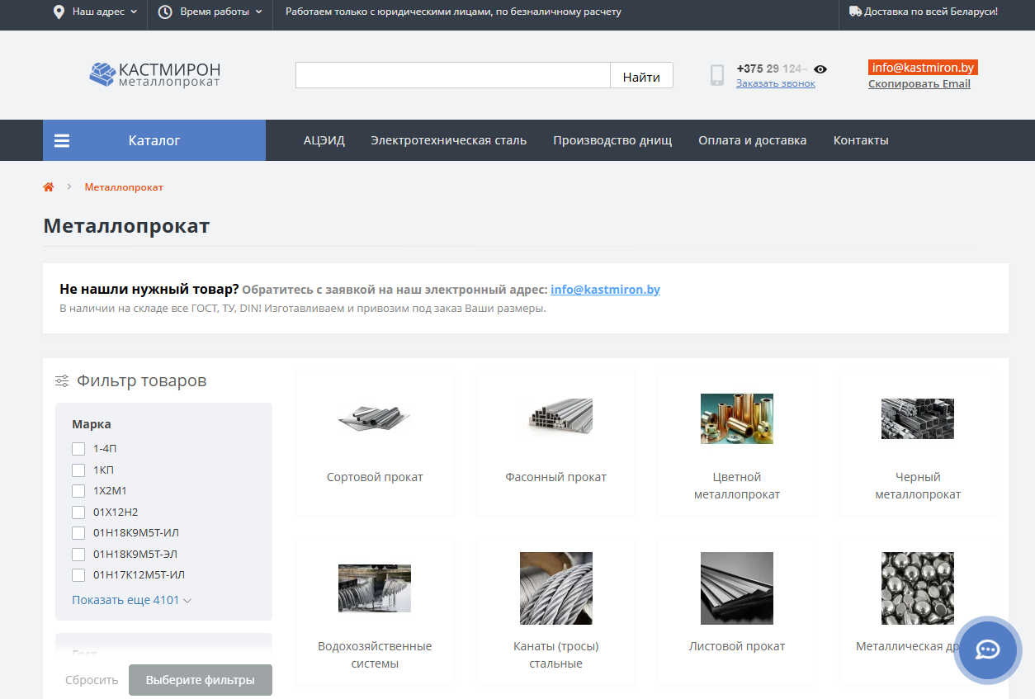Click the phone number +375 29 124

pyautogui.click(x=772, y=68)
